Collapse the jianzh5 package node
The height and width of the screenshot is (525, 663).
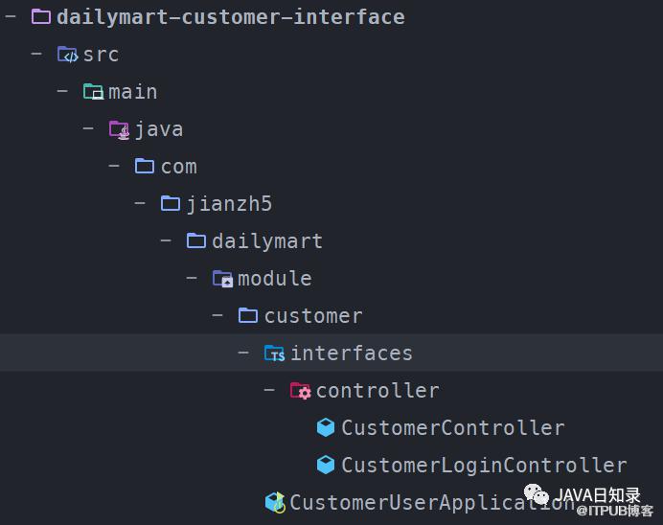[140, 203]
